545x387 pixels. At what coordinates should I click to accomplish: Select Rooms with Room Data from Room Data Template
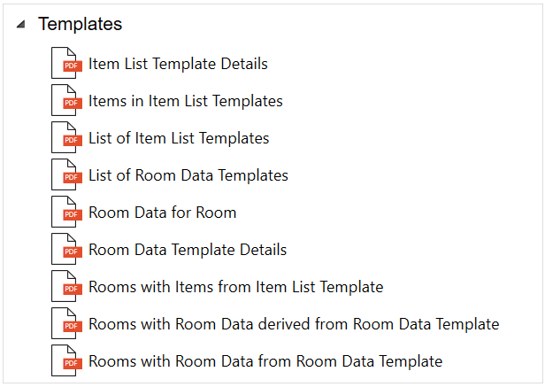[x=265, y=361]
